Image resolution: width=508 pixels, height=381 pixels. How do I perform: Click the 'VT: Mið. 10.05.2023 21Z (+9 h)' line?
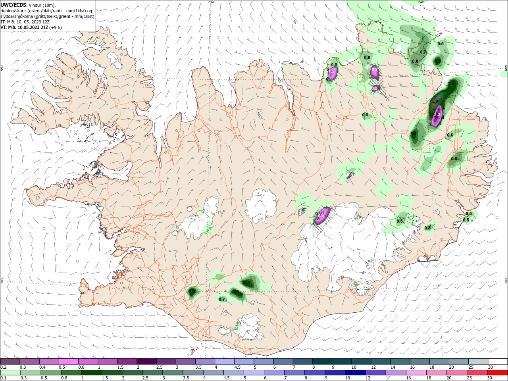click(x=31, y=27)
